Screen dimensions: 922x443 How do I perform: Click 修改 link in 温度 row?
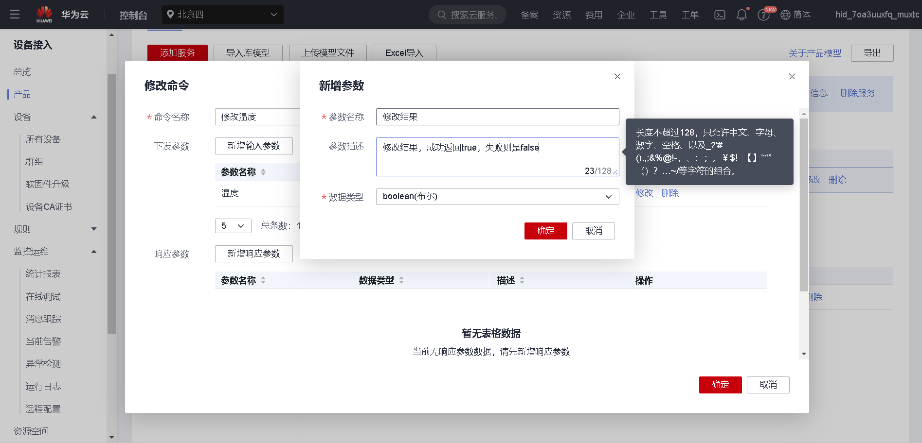pos(644,193)
